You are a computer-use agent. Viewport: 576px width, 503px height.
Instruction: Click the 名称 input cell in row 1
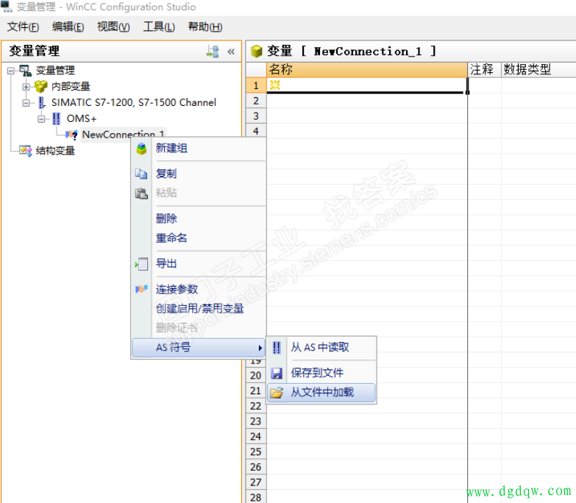pyautogui.click(x=366, y=85)
